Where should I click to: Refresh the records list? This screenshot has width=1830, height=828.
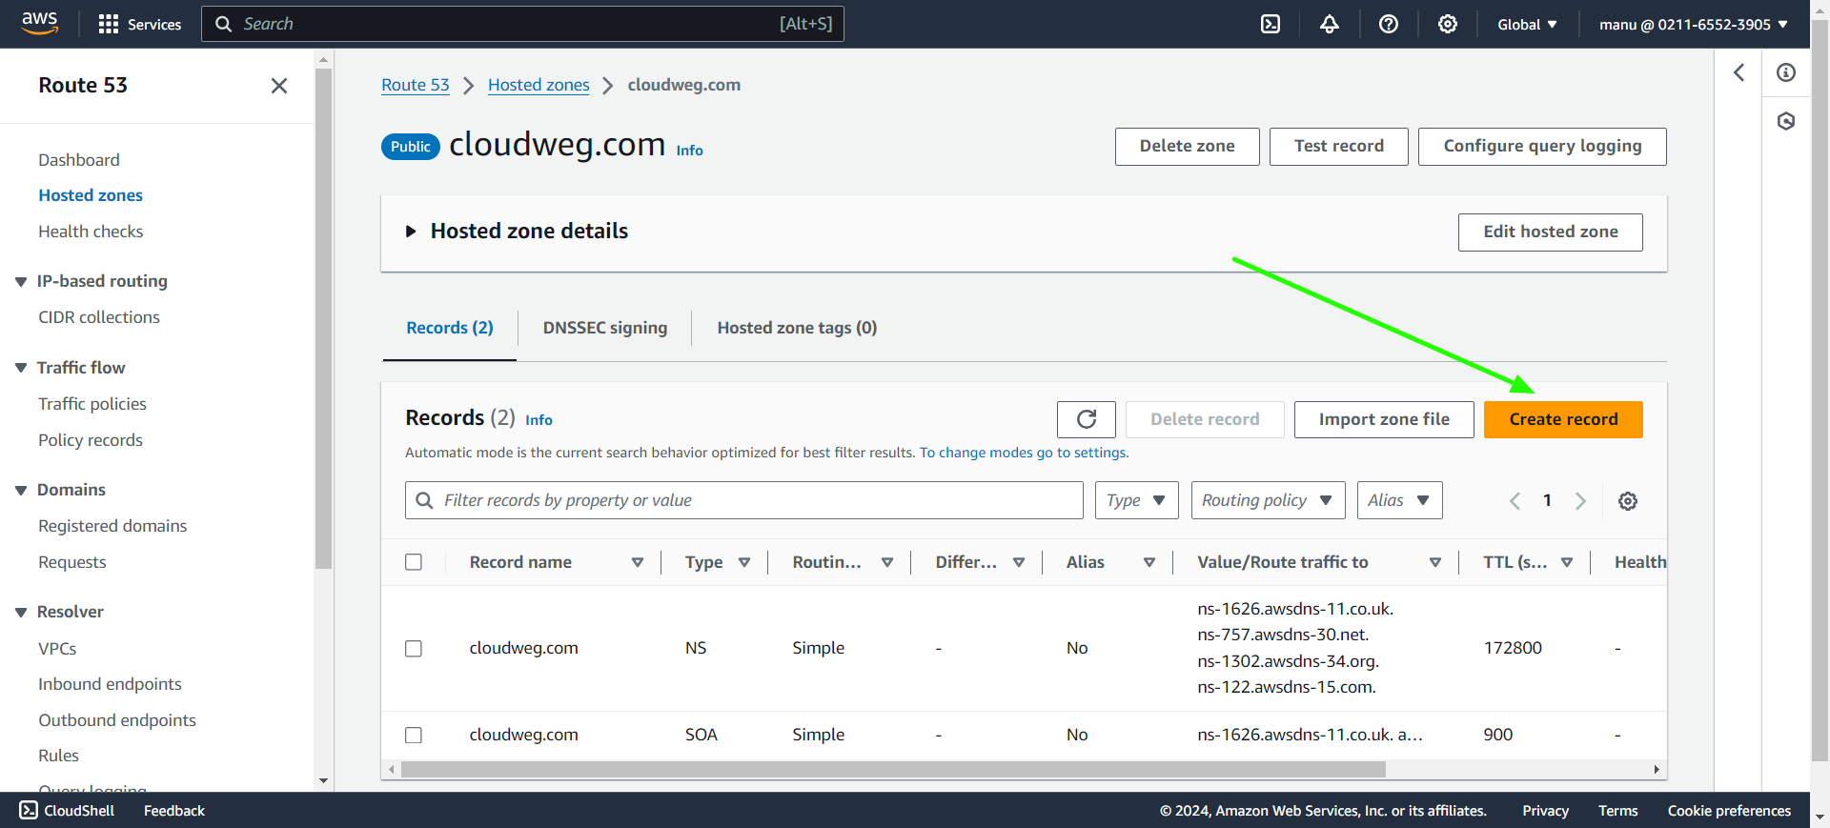point(1087,419)
